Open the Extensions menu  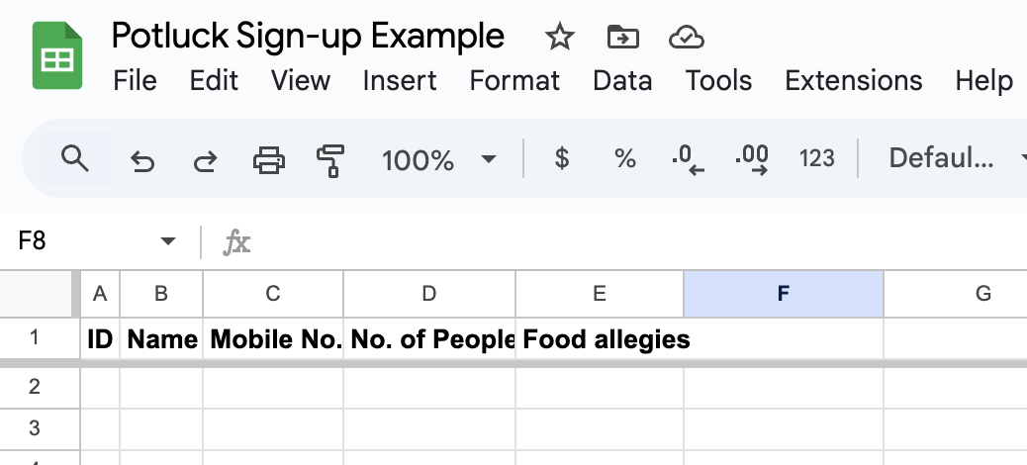pyautogui.click(x=853, y=80)
